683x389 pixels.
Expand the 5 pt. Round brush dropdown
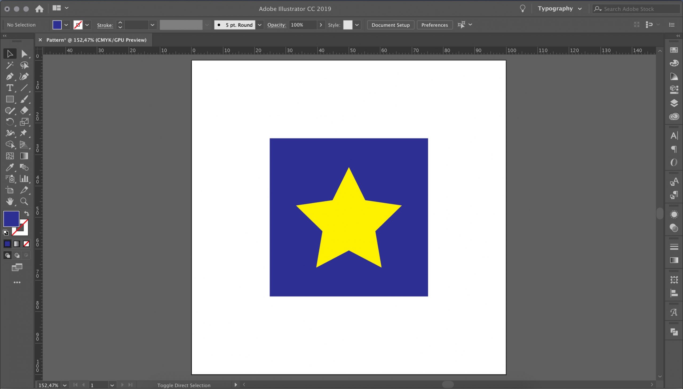[x=259, y=25]
